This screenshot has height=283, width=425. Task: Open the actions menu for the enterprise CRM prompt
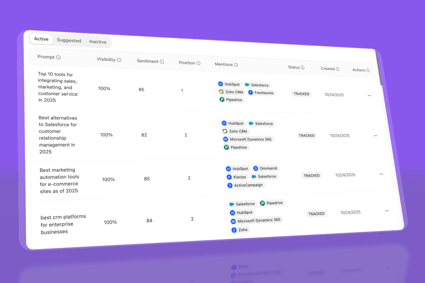[387, 210]
